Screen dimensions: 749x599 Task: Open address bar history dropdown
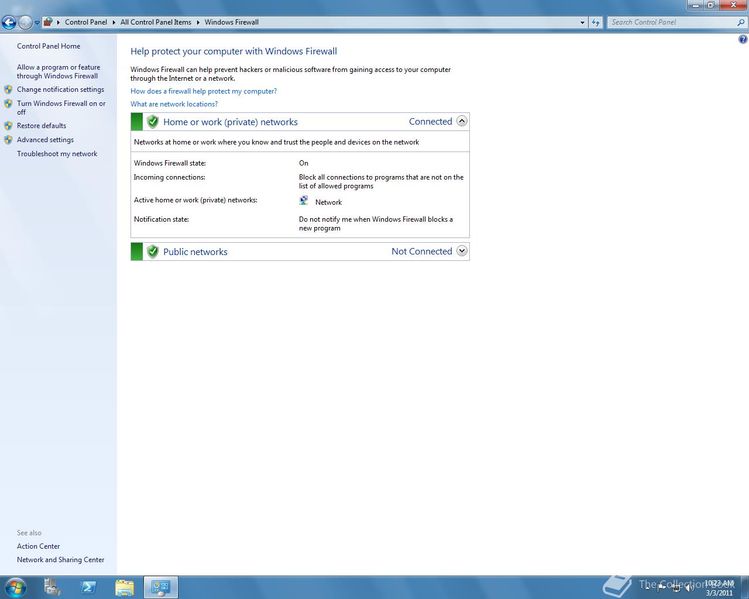pyautogui.click(x=582, y=22)
